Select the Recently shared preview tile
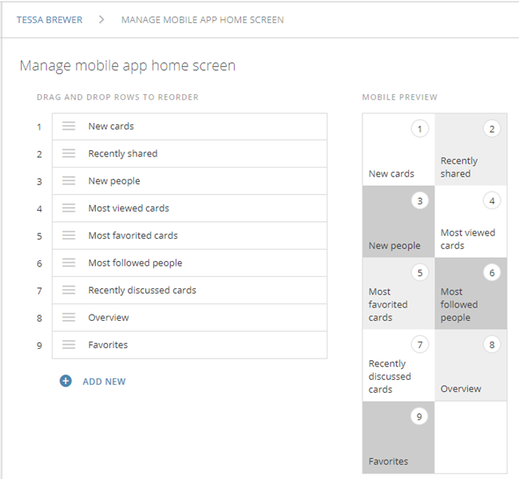This screenshot has width=519, height=479. 470,149
